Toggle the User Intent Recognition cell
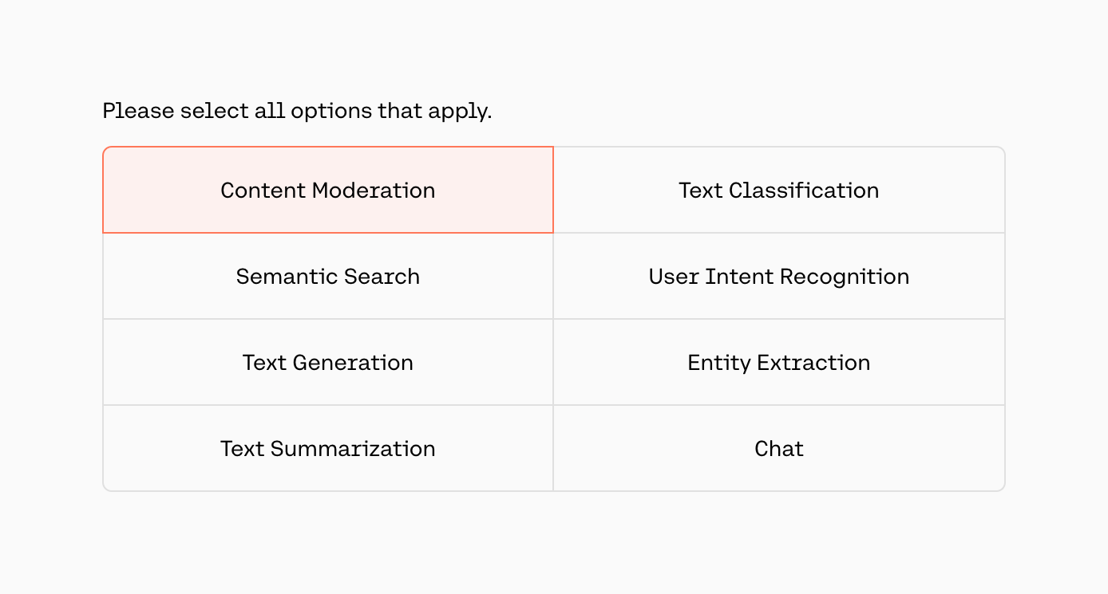Image resolution: width=1108 pixels, height=594 pixels. pyautogui.click(x=778, y=277)
